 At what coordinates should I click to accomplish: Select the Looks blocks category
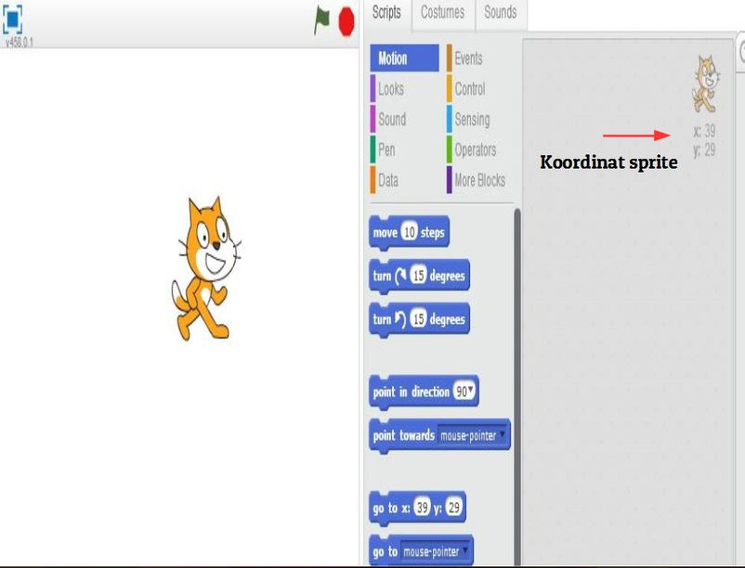click(390, 89)
